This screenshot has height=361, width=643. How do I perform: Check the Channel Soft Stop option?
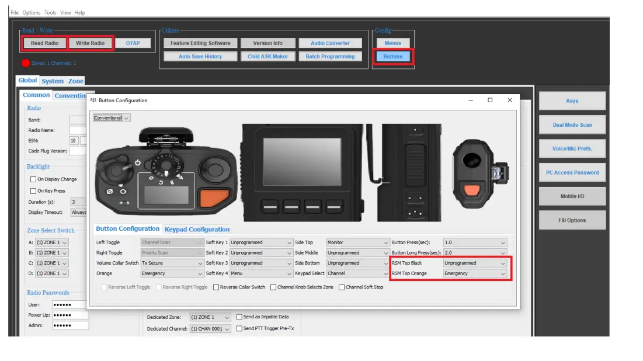[x=342, y=287]
